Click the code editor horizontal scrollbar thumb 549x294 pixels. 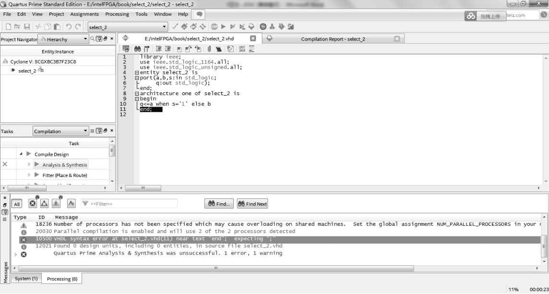click(x=143, y=188)
